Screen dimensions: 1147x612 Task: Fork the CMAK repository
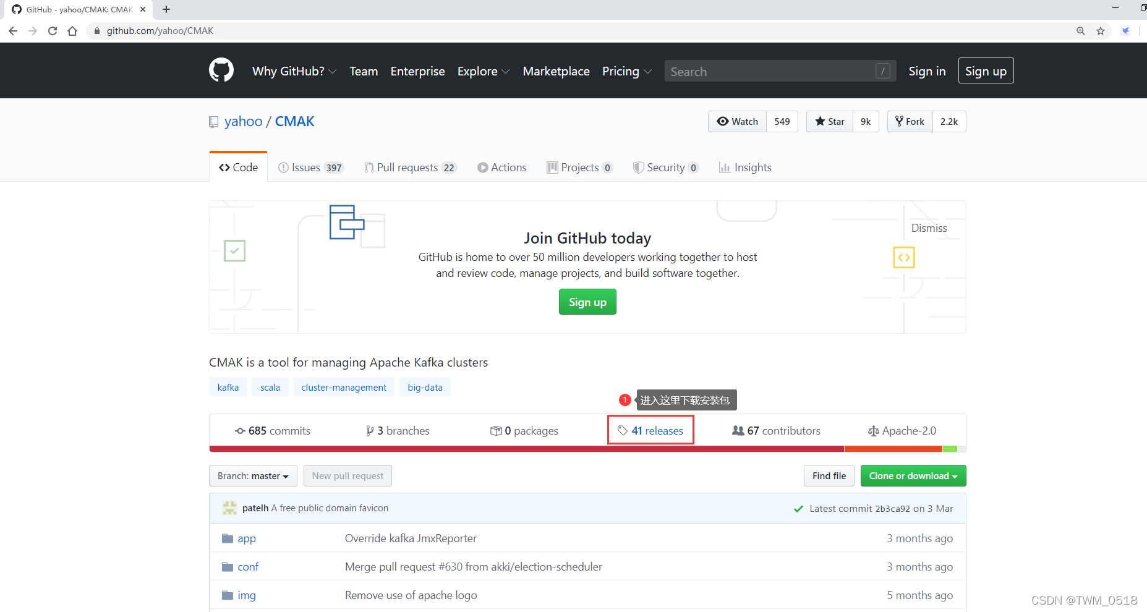click(910, 122)
